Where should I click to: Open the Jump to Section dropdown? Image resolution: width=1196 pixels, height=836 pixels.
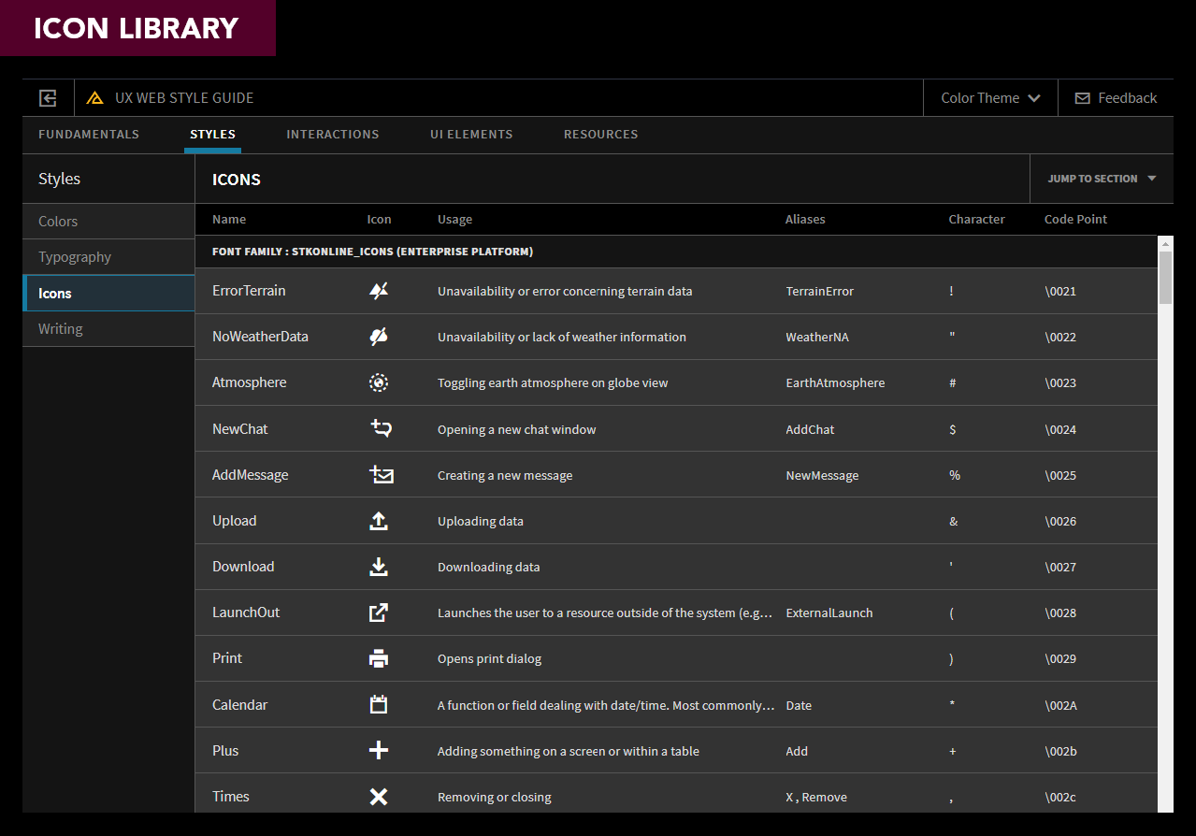1102,179
